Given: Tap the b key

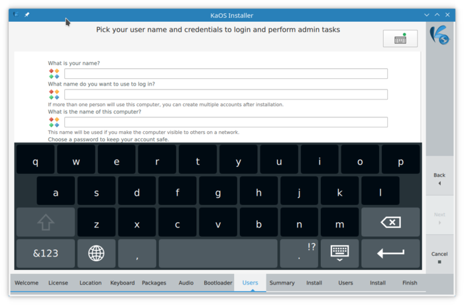Looking at the screenshot, I should click(x=259, y=222).
